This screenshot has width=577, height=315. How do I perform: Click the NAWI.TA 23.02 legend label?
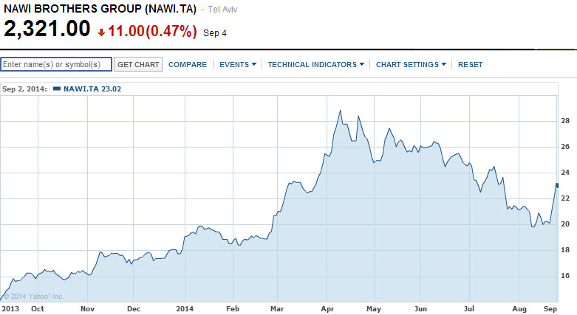tap(92, 89)
